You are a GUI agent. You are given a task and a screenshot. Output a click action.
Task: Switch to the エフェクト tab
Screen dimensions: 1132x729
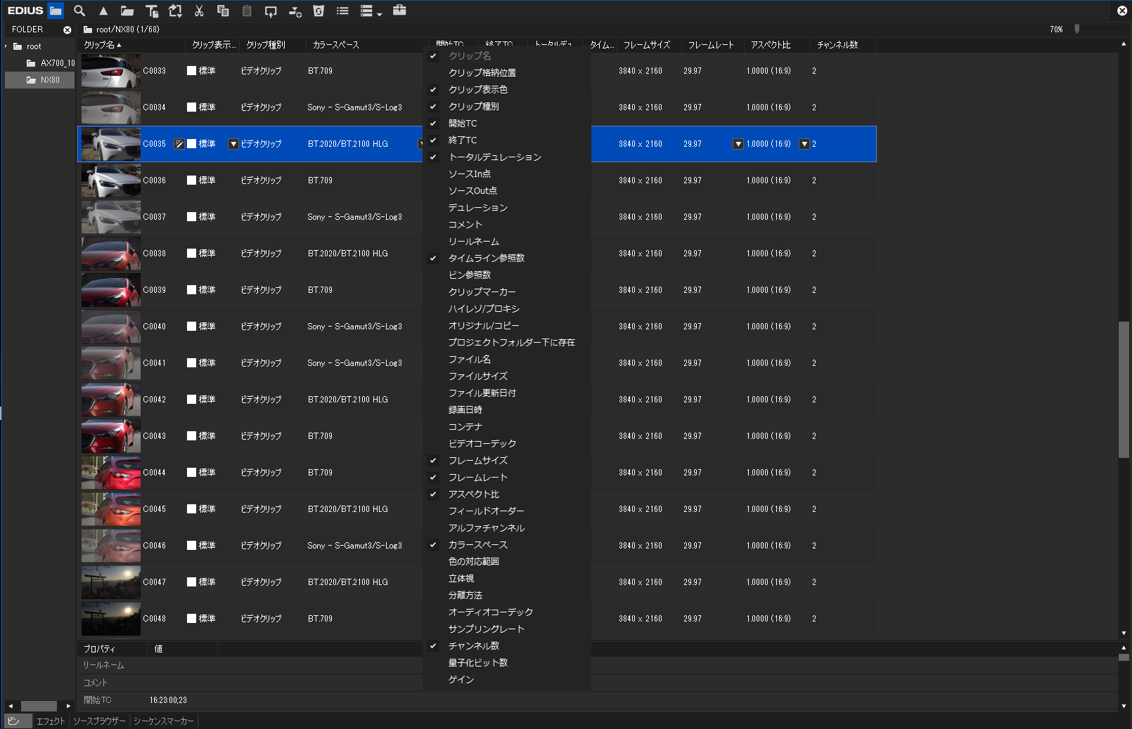51,721
